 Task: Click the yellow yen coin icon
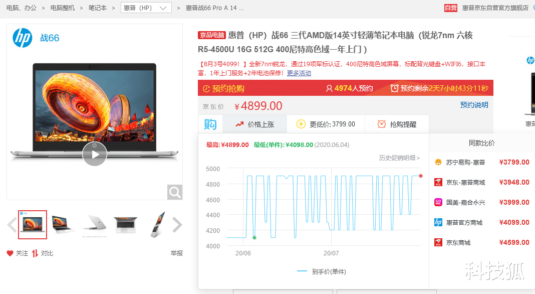point(301,124)
